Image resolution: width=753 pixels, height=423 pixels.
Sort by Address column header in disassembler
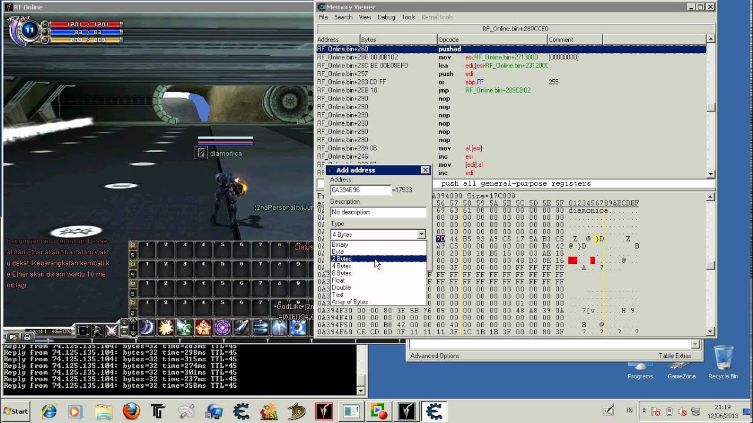[x=338, y=39]
